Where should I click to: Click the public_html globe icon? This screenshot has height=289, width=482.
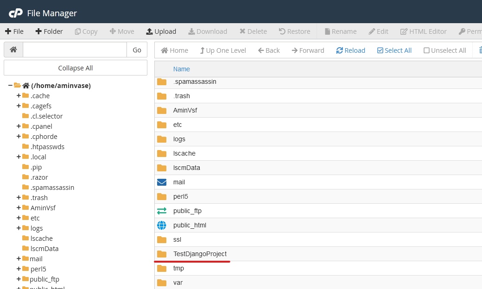point(161,225)
